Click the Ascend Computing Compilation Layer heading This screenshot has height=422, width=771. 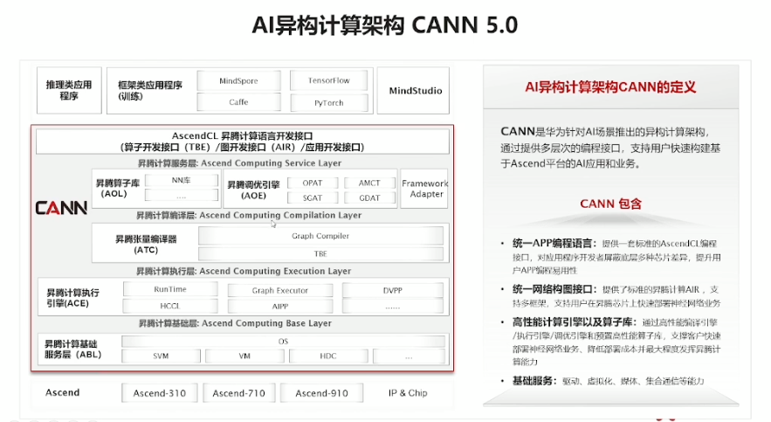pos(249,215)
